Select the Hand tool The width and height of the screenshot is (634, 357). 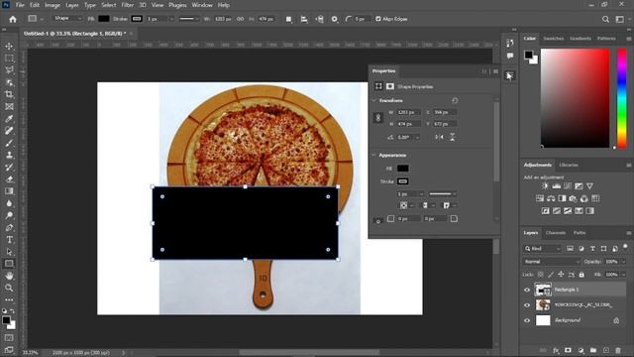tap(9, 276)
